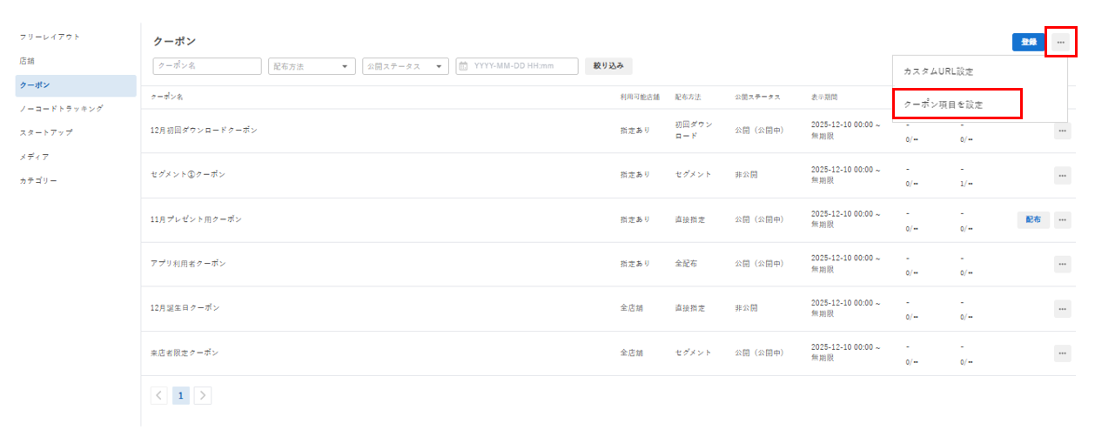Open actions menu for 11月プレゼント用クーポン row
The height and width of the screenshot is (437, 1095).
(1062, 220)
